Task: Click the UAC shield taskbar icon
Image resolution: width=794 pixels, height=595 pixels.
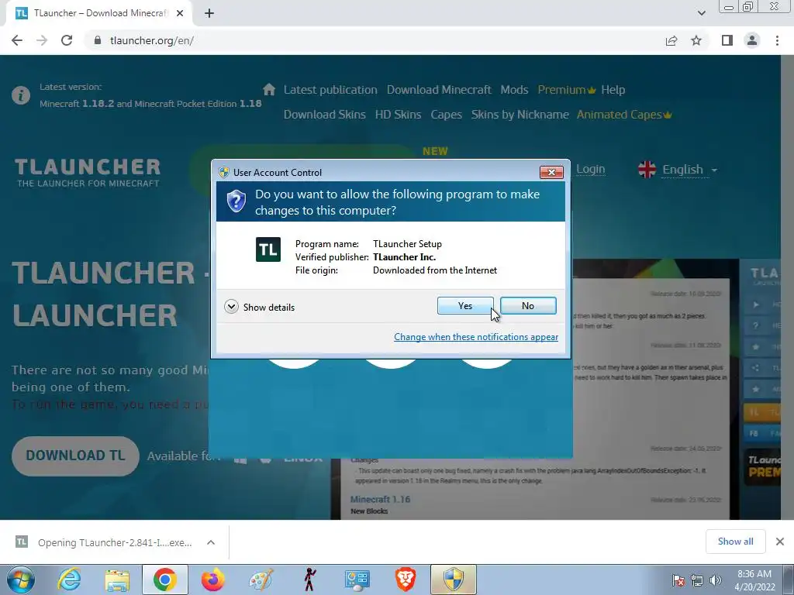Action: (453, 580)
